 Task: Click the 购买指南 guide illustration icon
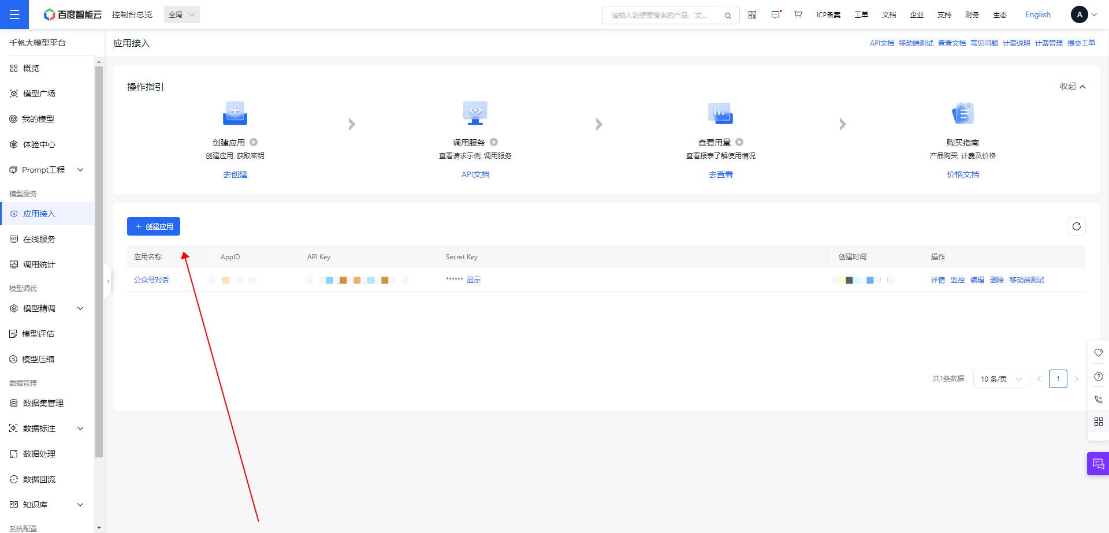[963, 113]
